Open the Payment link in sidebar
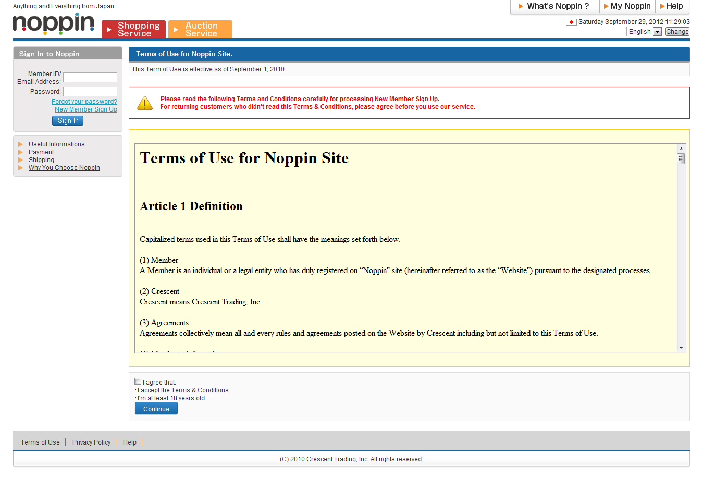703x480 pixels. click(41, 152)
